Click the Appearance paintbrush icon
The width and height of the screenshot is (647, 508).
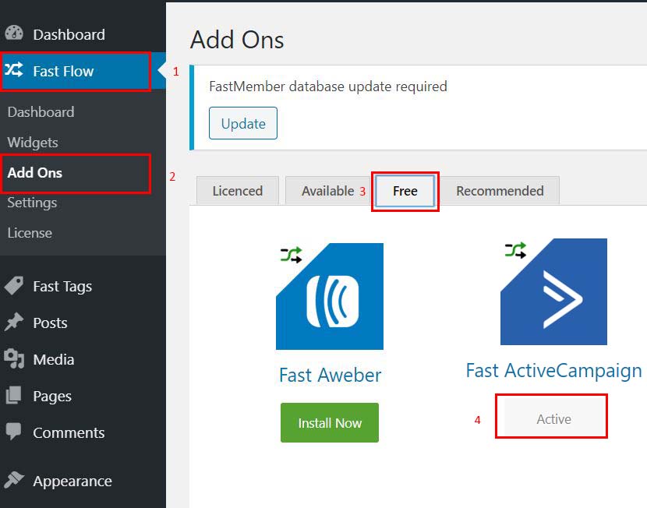(14, 480)
